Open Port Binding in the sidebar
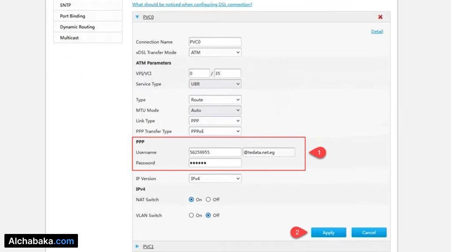Screen dimensions: 451x252 tap(73, 16)
